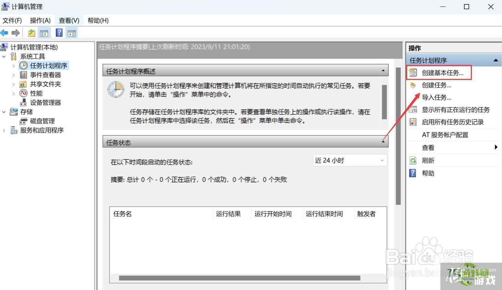Open the 查看 submenu arrow in actions
This screenshot has height=290, width=502.
[x=496, y=147]
